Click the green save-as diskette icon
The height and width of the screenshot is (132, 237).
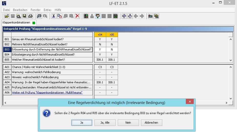[x=25, y=16]
